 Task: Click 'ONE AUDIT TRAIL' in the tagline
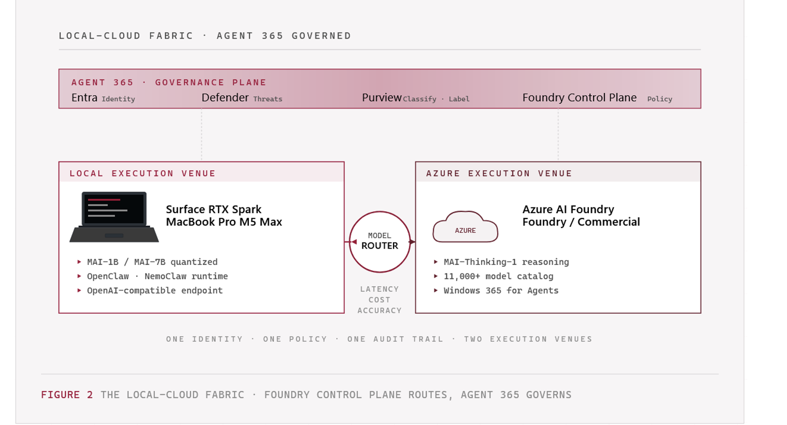(396, 339)
